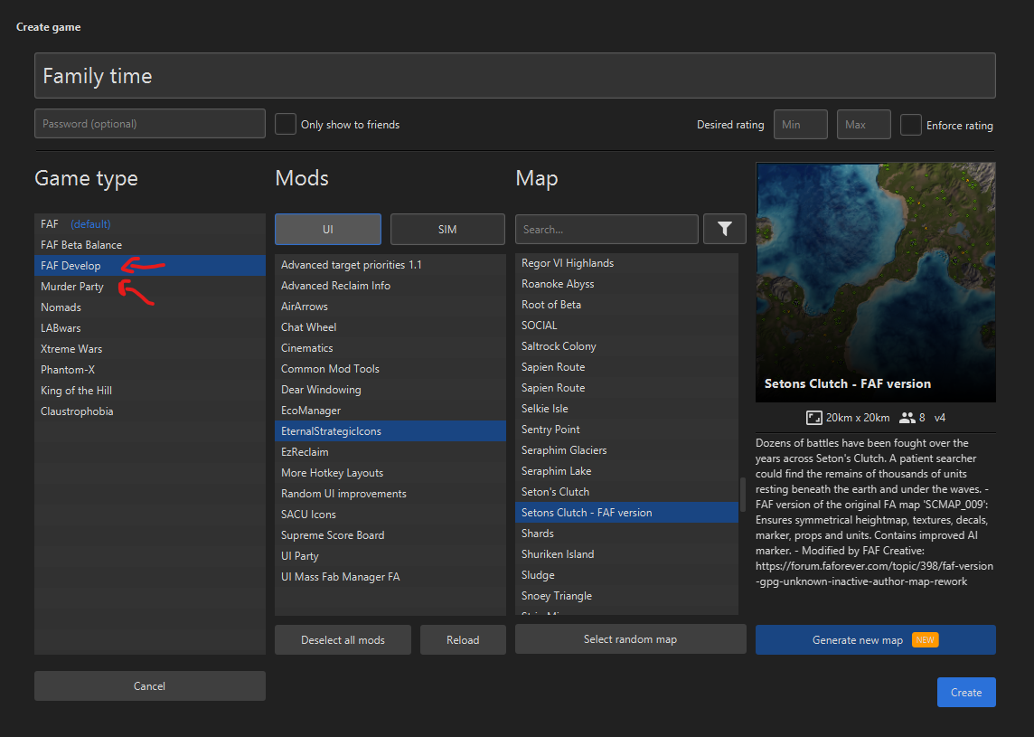
Task: Choose 'Snoey Triangle' map
Action: [x=626, y=595]
